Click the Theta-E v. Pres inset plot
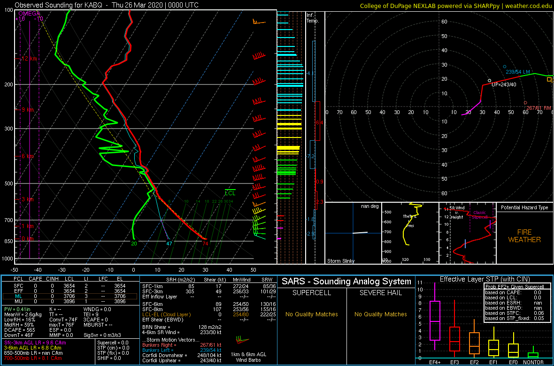This screenshot has height=366, width=554. [409, 233]
